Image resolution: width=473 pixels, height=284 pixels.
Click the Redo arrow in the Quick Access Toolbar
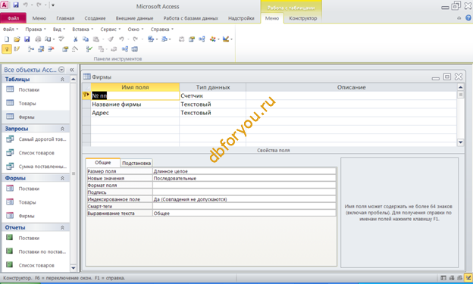click(x=39, y=5)
